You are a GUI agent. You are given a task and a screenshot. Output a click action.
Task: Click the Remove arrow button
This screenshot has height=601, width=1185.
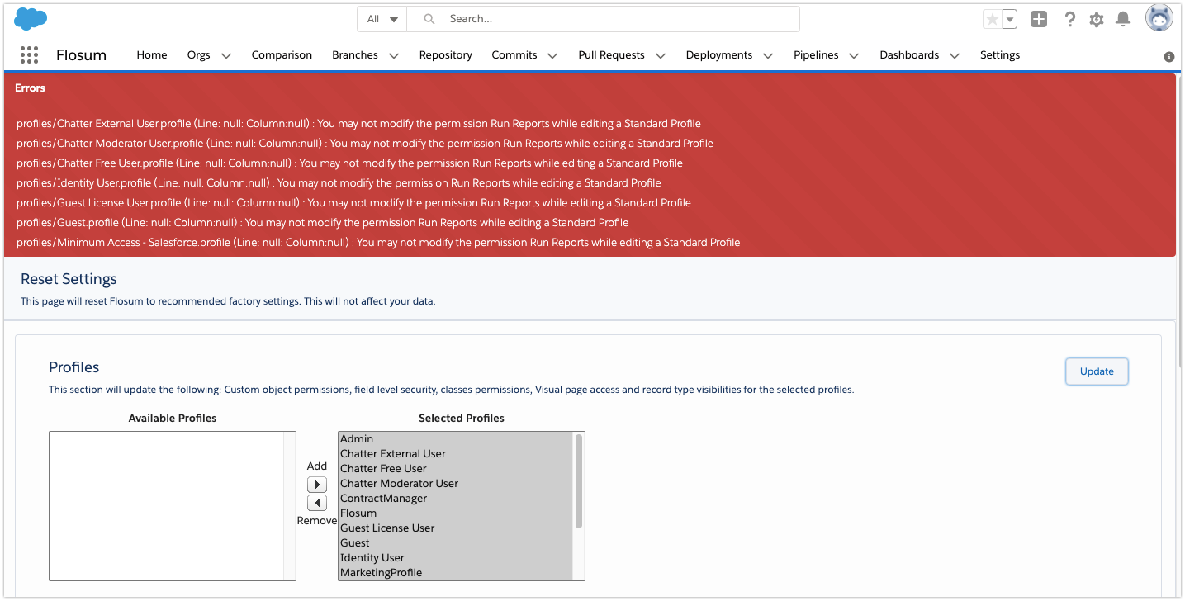pos(316,502)
